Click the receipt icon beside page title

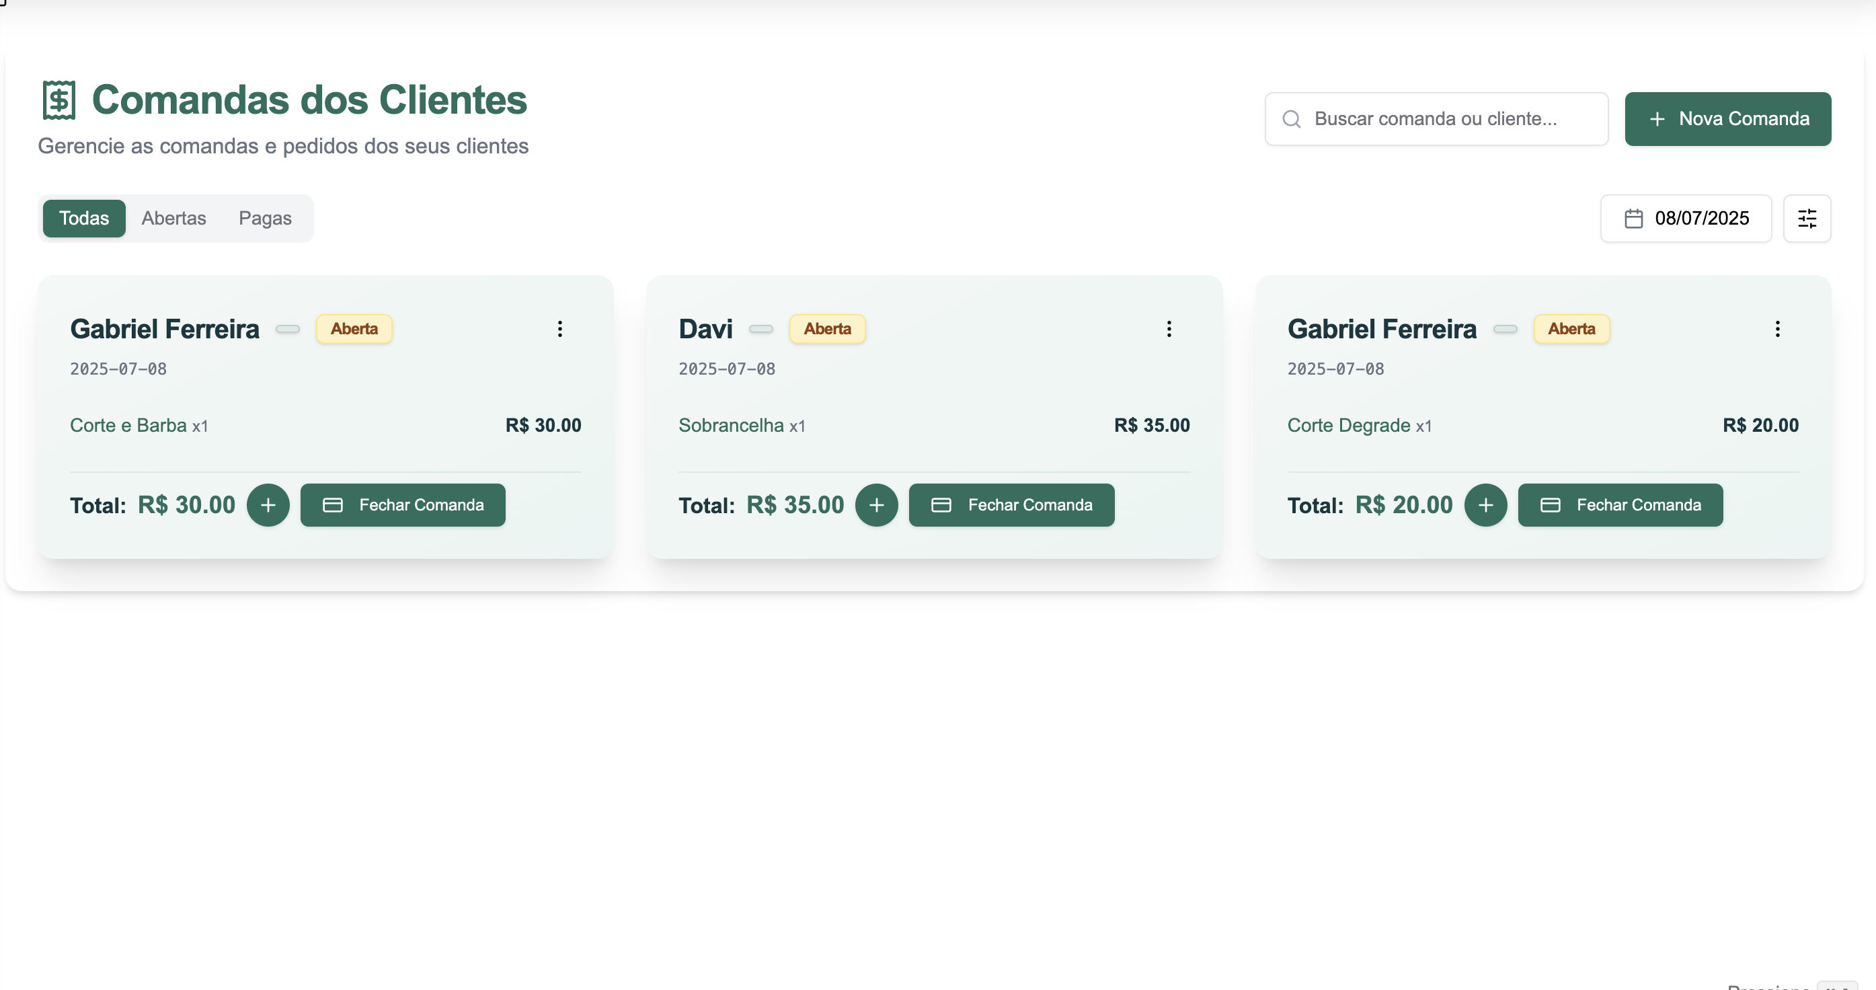[x=59, y=100]
